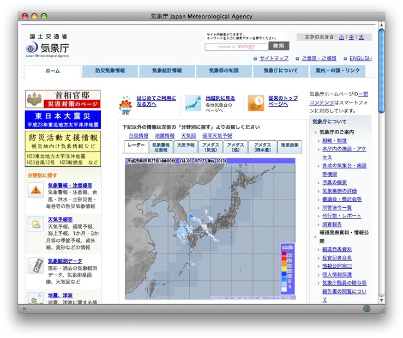Switch to the ENGLISH site link
This screenshot has width=403, height=338.
pos(360,58)
